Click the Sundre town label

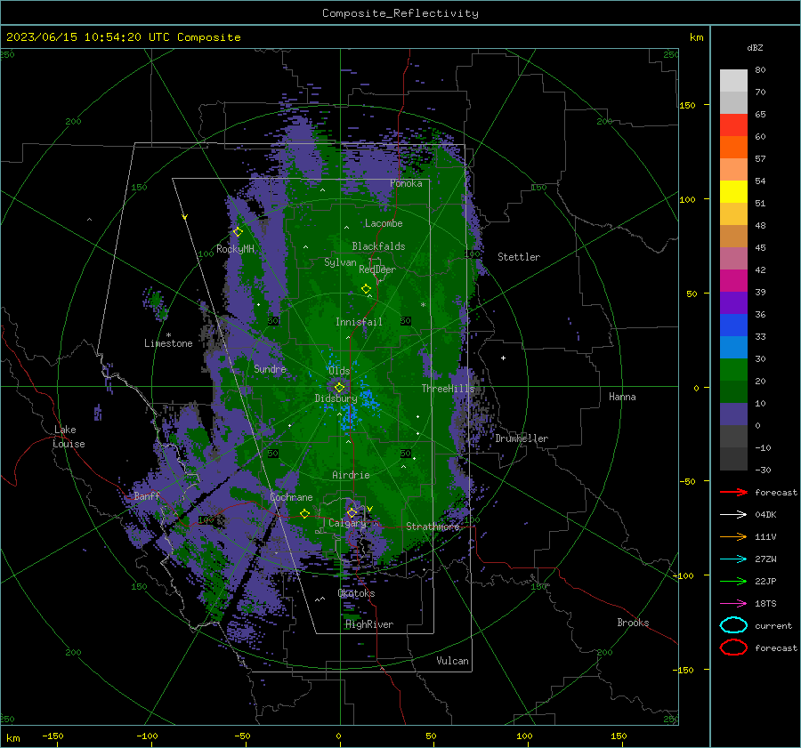tap(270, 368)
